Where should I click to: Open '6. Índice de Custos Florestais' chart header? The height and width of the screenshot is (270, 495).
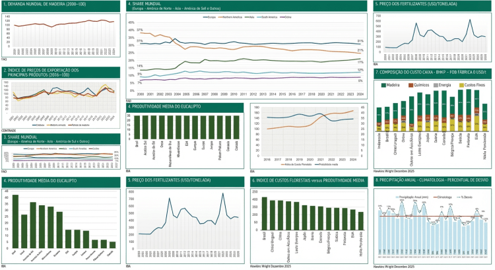[x=308, y=180]
